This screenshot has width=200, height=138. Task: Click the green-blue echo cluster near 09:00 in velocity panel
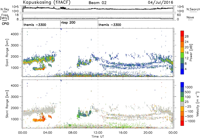click(84, 113)
